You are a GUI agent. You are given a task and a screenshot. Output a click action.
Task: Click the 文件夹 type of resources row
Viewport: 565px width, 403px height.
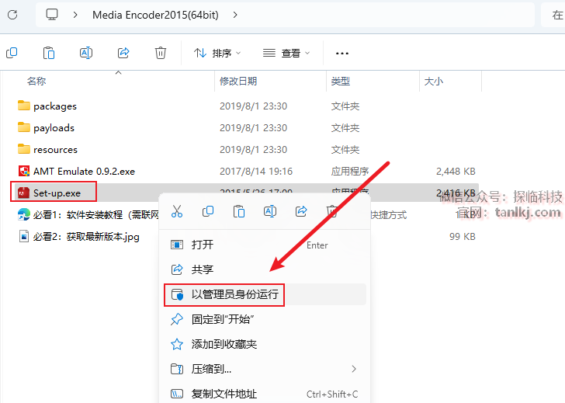pos(345,150)
